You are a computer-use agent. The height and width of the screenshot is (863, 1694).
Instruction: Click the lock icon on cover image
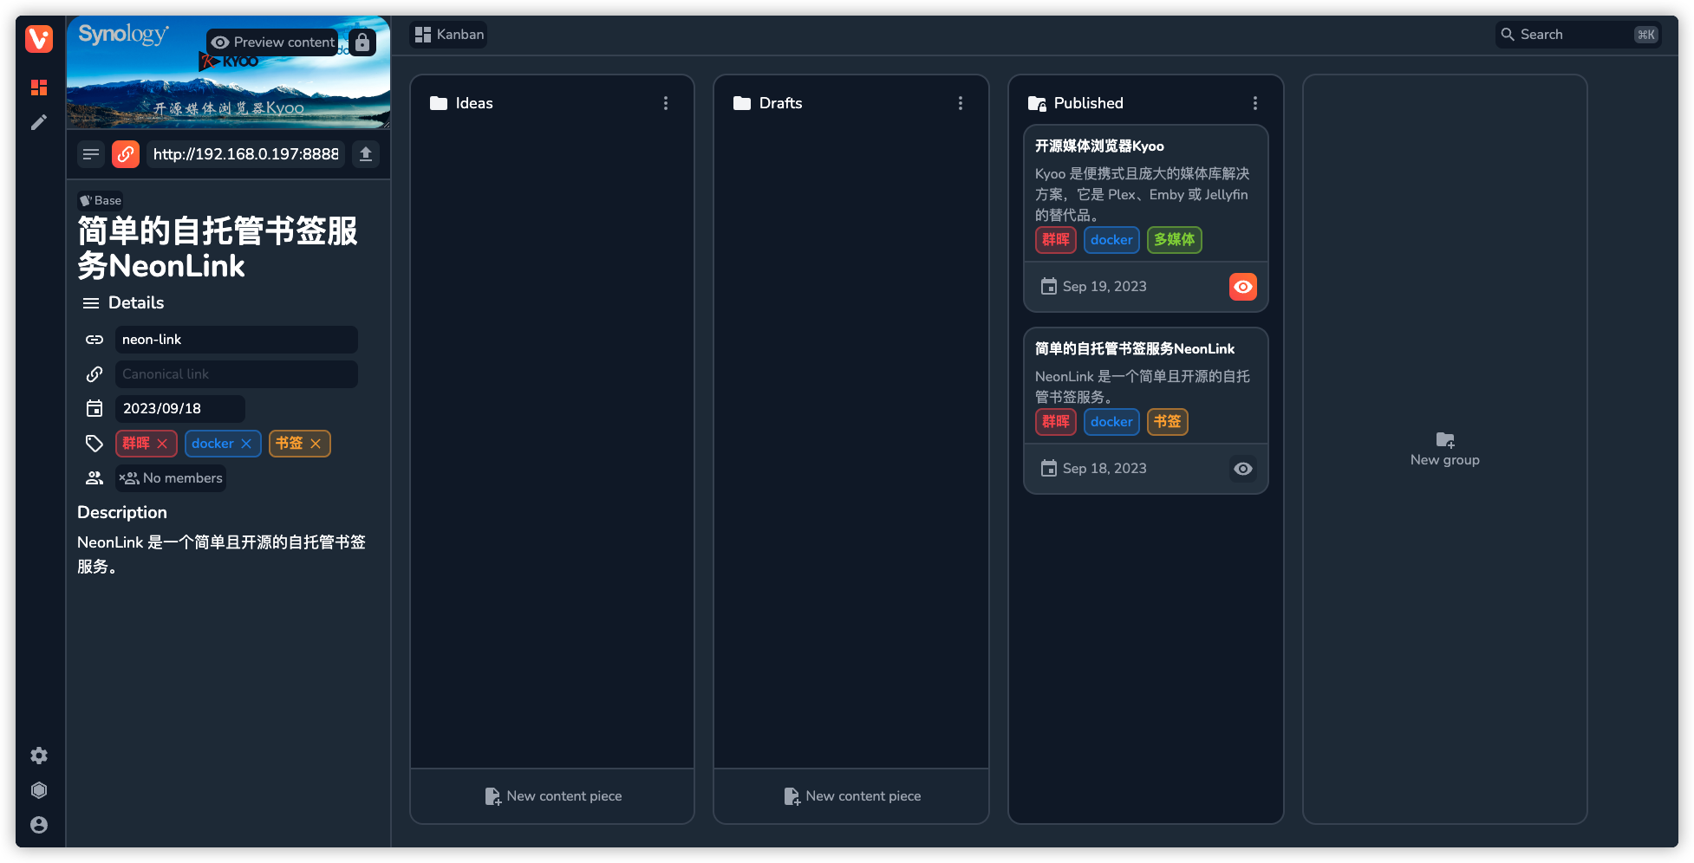pyautogui.click(x=362, y=42)
